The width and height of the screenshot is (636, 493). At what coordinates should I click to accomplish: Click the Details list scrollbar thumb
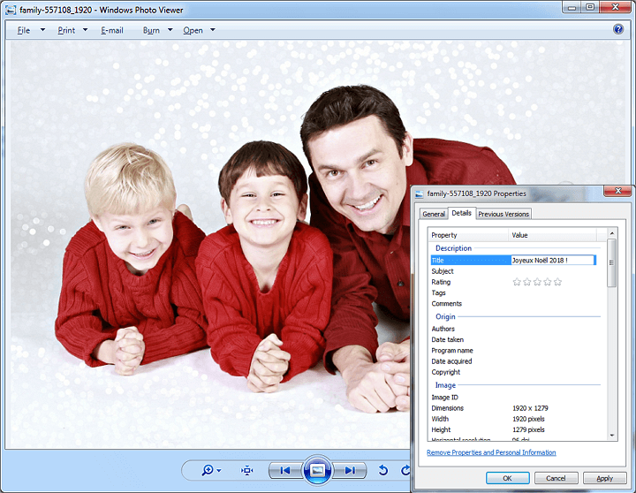(x=611, y=262)
